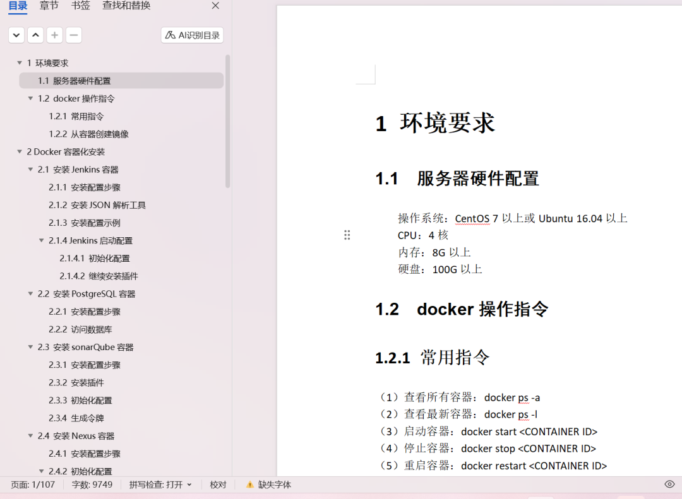Click the line CPU: 4 核

click(x=422, y=235)
